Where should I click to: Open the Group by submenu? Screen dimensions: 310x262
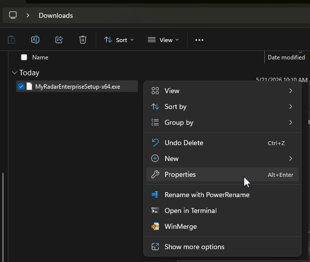tap(222, 122)
